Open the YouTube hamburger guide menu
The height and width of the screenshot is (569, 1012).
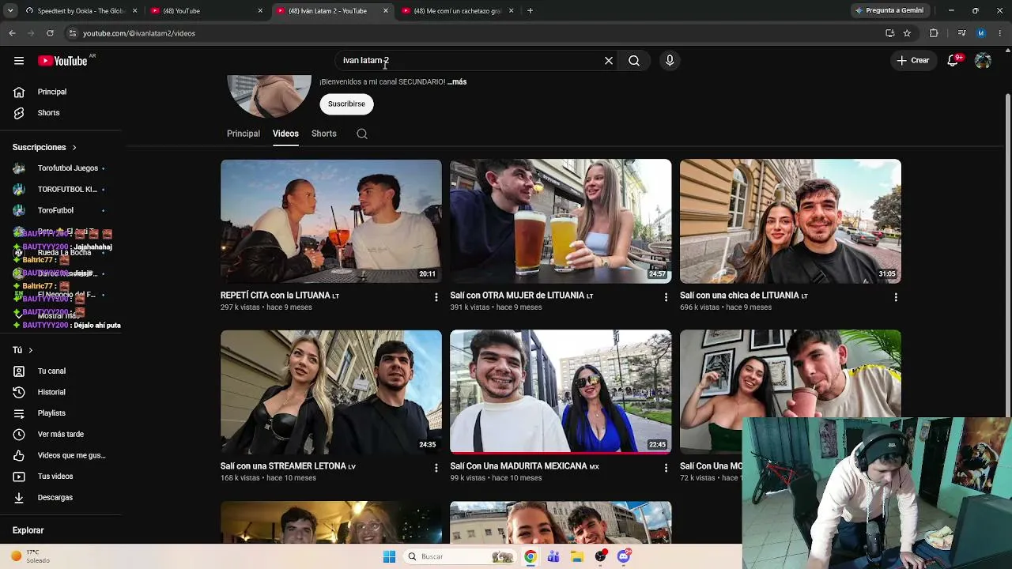(x=18, y=61)
